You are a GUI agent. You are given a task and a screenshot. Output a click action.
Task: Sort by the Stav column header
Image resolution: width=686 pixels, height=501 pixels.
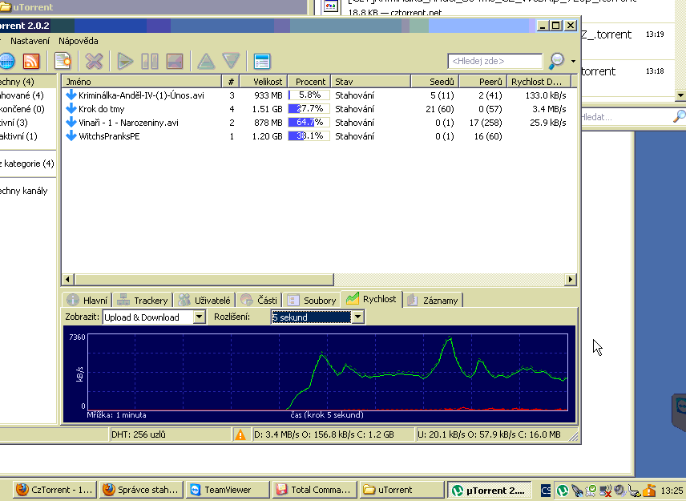370,82
